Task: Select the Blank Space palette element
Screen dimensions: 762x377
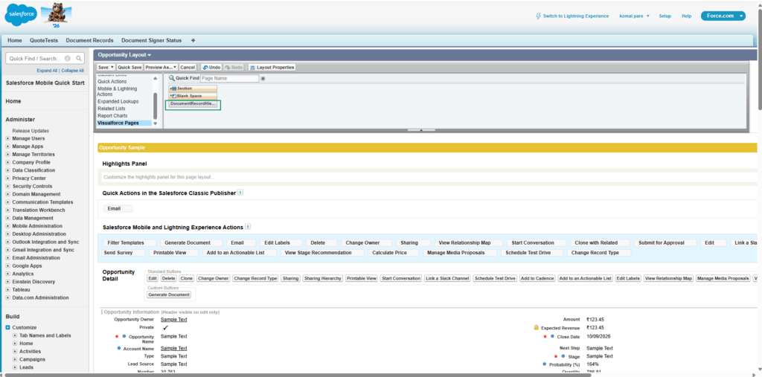Action: tap(193, 96)
